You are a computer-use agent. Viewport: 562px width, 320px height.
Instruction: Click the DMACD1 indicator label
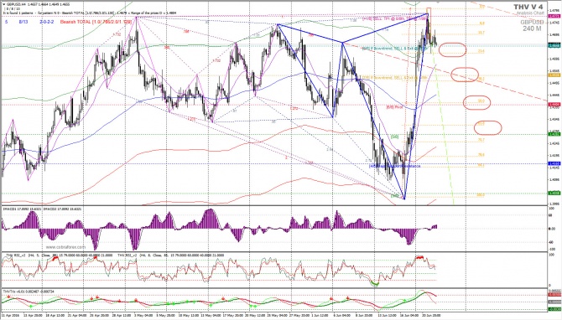point(22,209)
